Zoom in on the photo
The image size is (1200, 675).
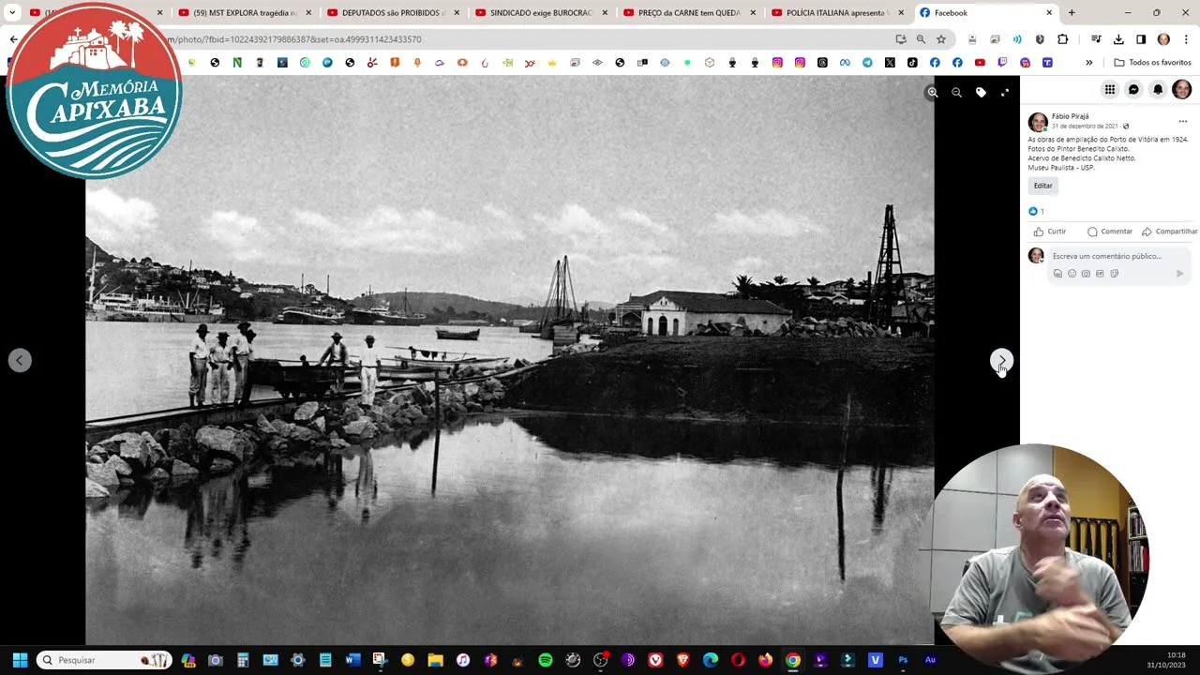tap(932, 93)
